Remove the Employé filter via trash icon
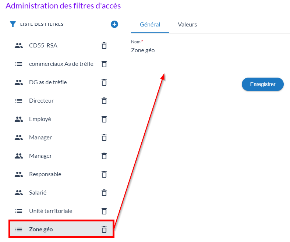This screenshot has width=290, height=242. [104, 119]
